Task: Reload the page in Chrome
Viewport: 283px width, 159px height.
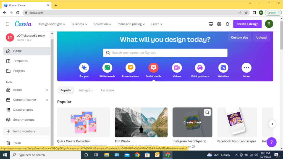Action: tap(18, 13)
